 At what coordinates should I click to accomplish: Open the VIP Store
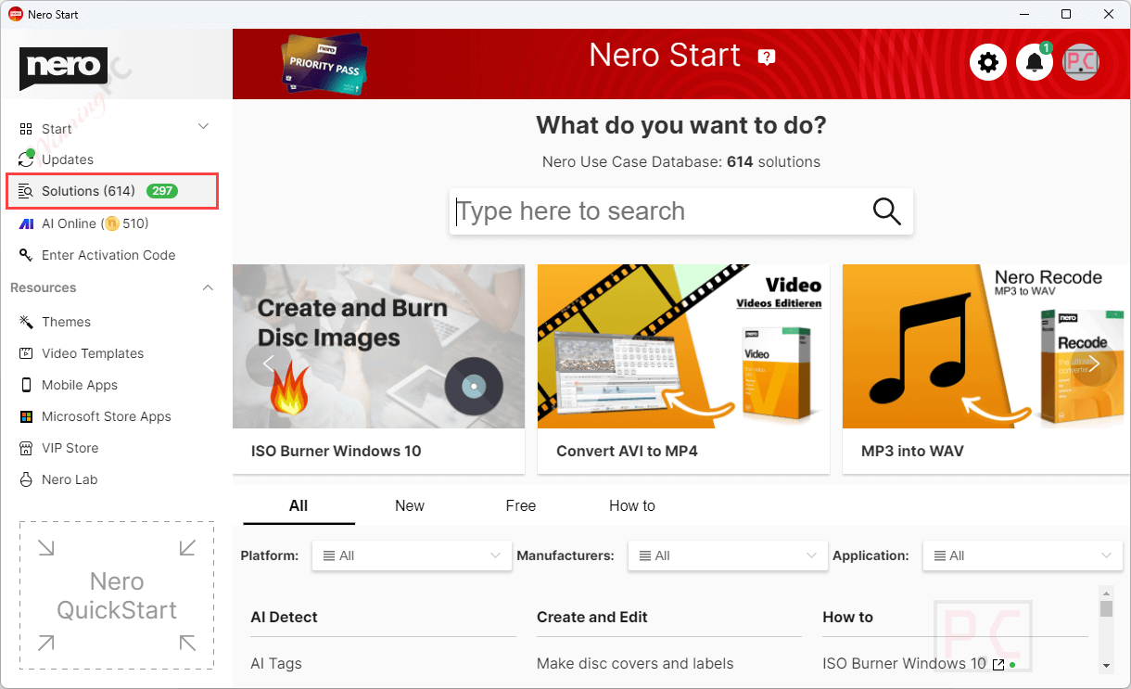[70, 448]
